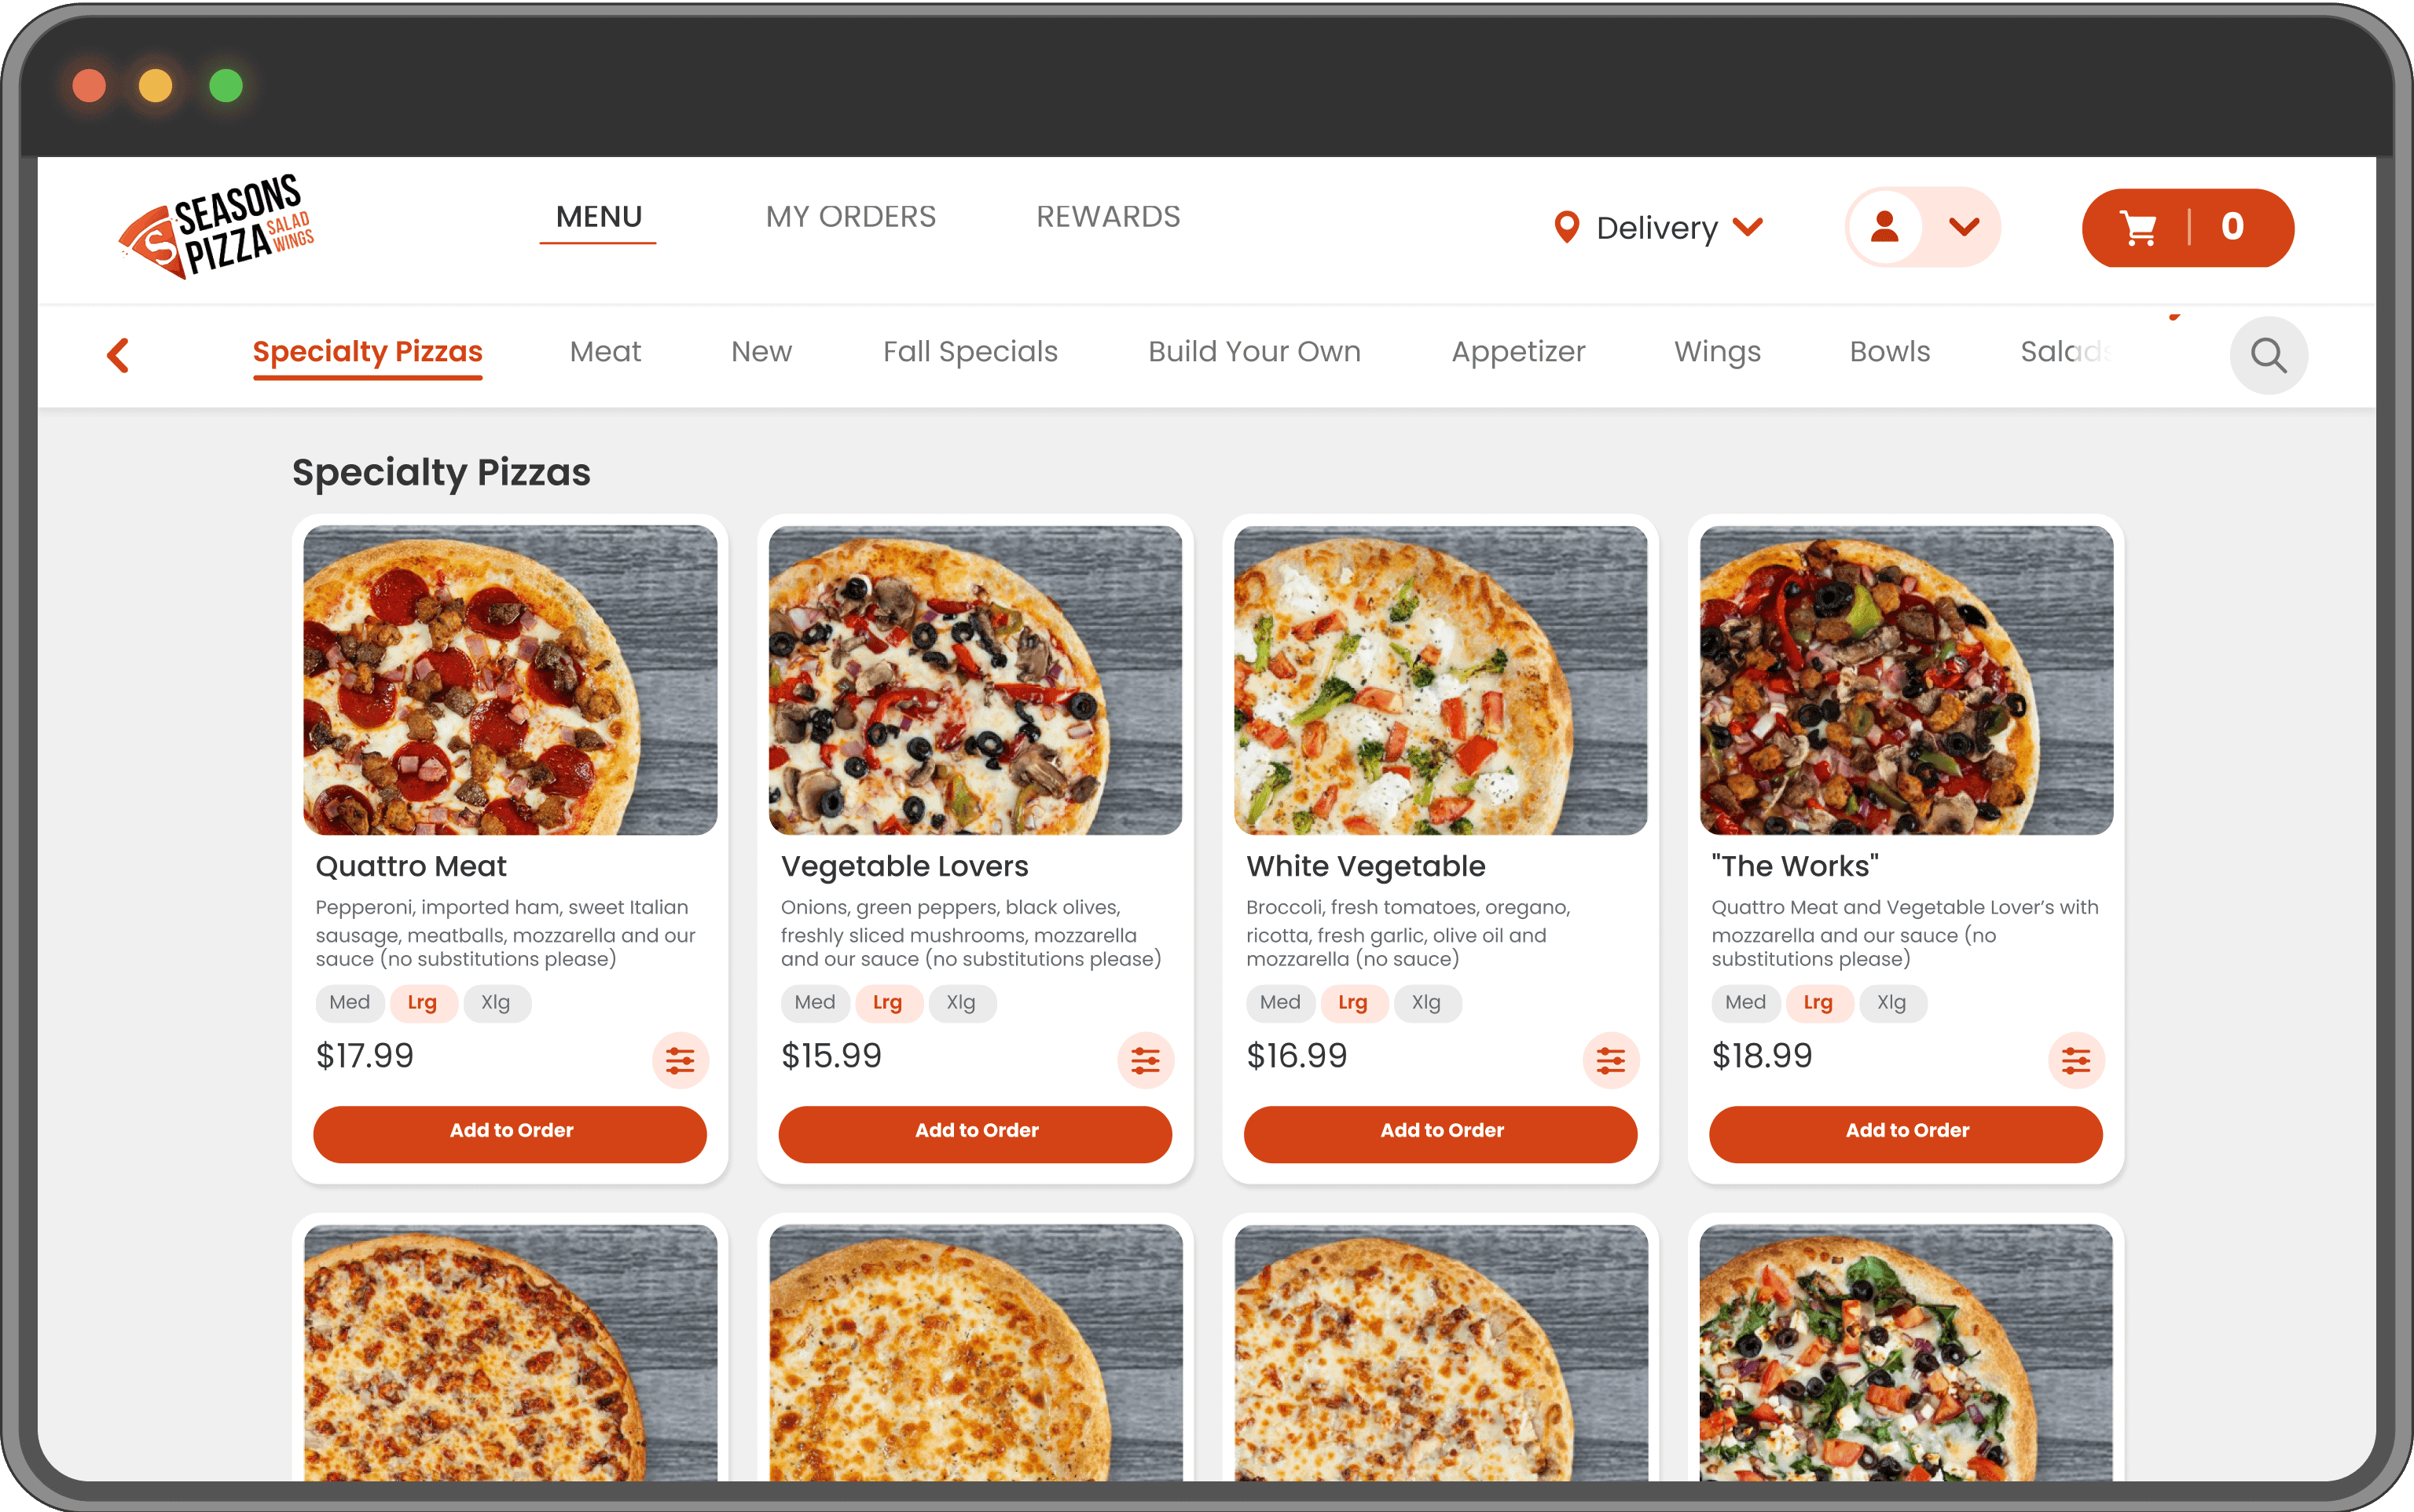The height and width of the screenshot is (1512, 2414).
Task: Select Xlg size for "The Works"
Action: click(x=1891, y=1003)
